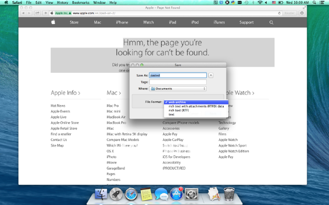The width and height of the screenshot is (329, 205).
Task: Expand save dialog with arrow beside name
Action: coord(211,75)
